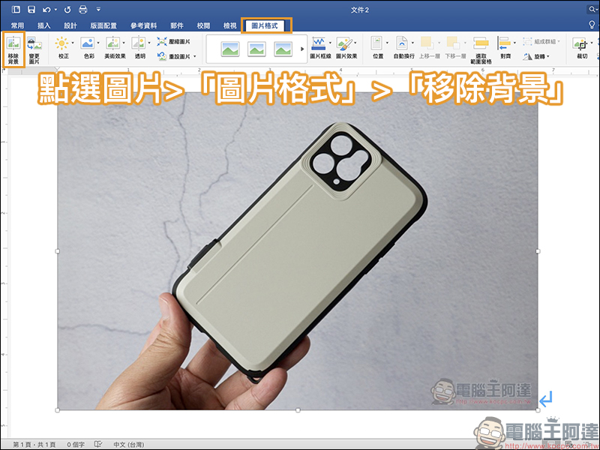This screenshot has height=450, width=600.
Task: Select the second picture style thumbnail
Action: [x=256, y=49]
